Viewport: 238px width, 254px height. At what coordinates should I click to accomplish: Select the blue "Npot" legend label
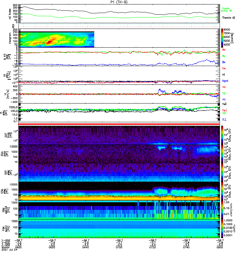point(225,81)
